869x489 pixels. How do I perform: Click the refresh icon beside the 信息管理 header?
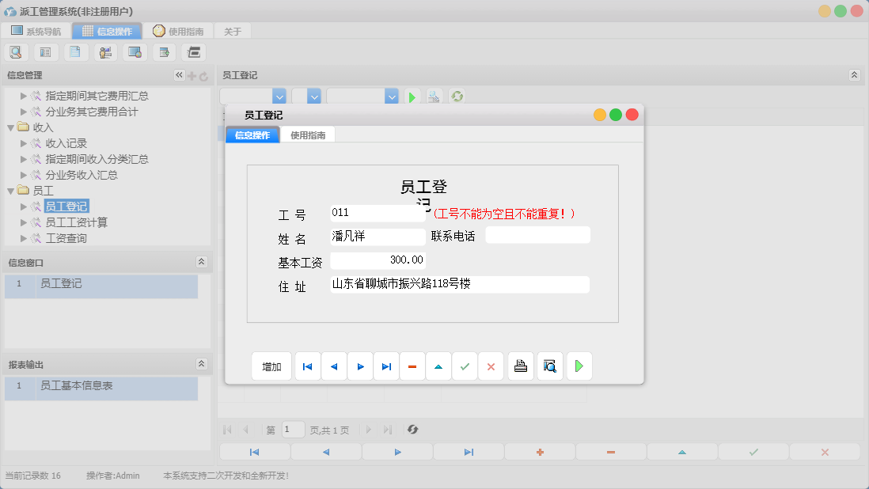204,75
